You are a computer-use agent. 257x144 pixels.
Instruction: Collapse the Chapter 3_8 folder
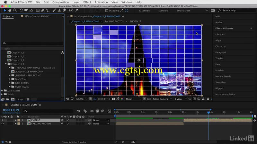click(6, 64)
